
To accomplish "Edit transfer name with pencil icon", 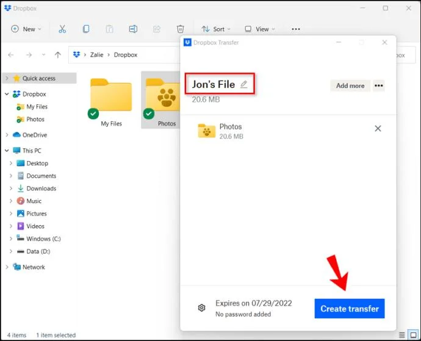I will (x=243, y=84).
